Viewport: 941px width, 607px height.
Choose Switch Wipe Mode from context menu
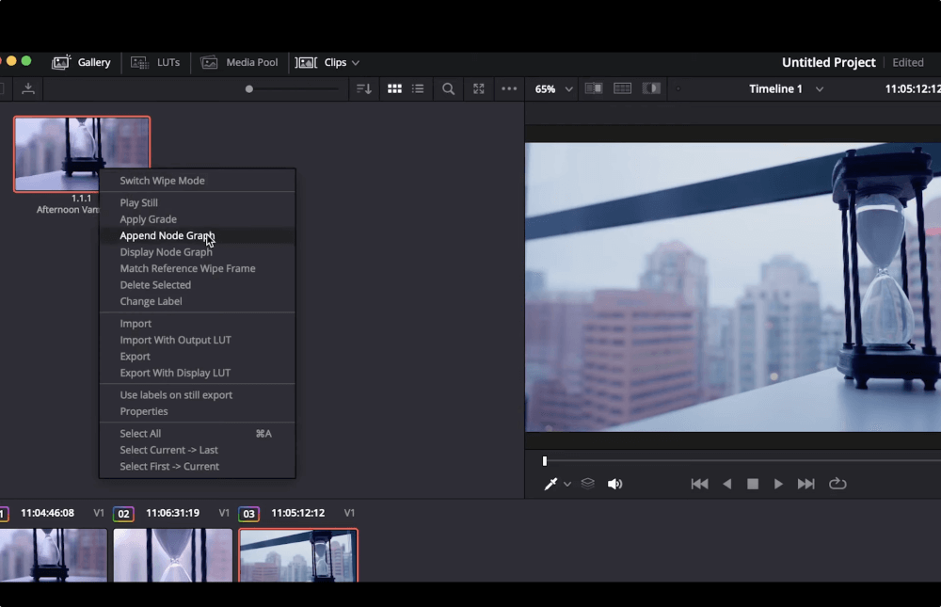[198, 181]
